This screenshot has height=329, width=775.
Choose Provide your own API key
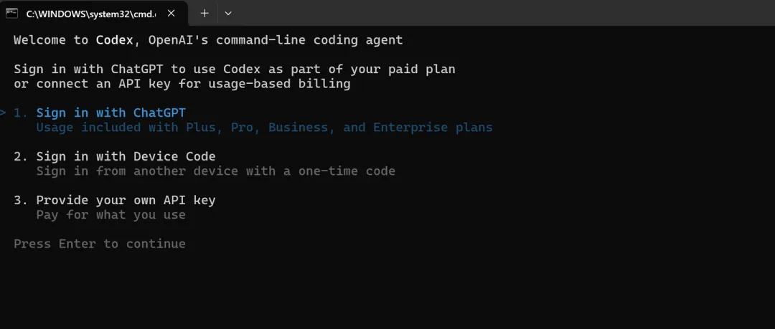pyautogui.click(x=126, y=200)
